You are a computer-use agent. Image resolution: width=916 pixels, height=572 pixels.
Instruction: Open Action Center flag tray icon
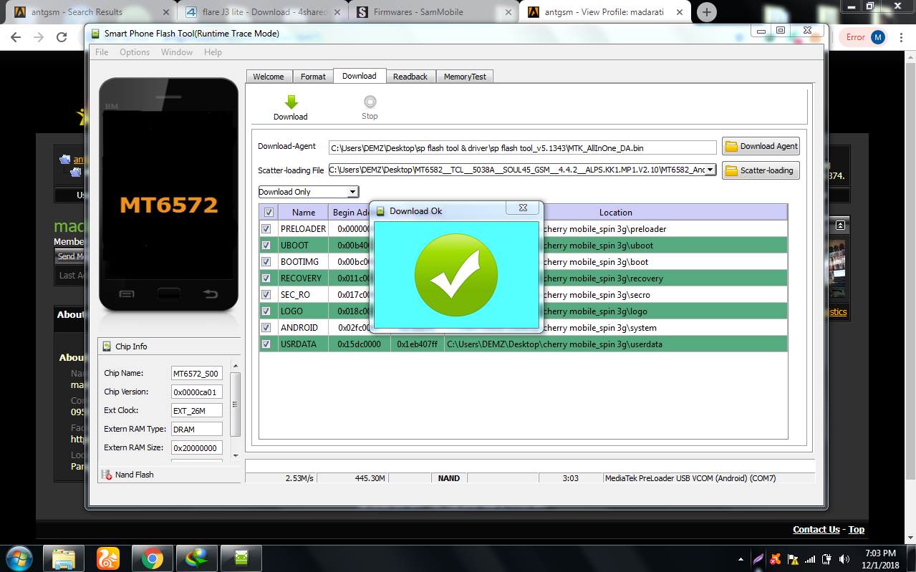point(793,558)
